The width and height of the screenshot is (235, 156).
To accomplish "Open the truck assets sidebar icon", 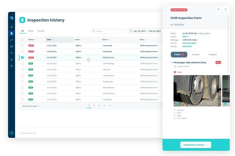I will pos(12,46).
